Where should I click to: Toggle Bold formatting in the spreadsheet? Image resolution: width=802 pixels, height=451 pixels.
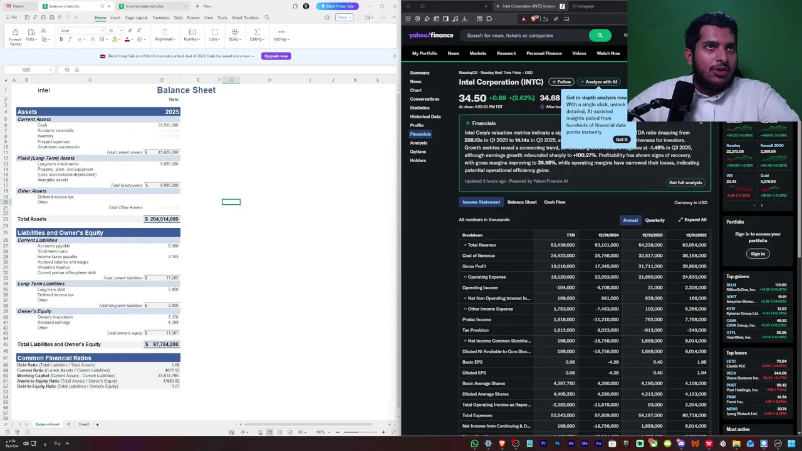61,39
